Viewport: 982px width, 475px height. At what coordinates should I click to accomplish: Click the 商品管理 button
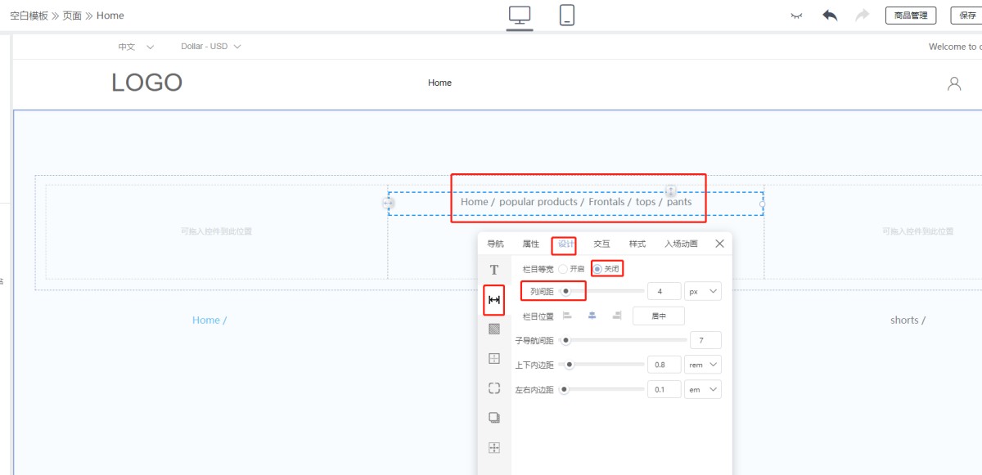[x=910, y=16]
